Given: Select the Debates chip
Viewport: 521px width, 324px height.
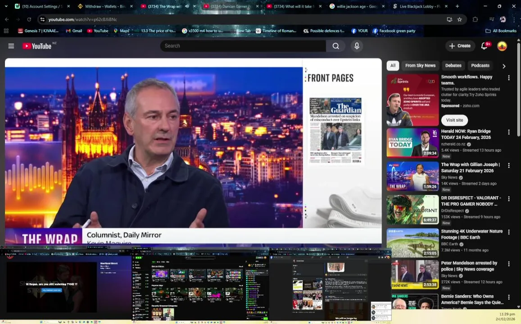Looking at the screenshot, I should tap(453, 65).
